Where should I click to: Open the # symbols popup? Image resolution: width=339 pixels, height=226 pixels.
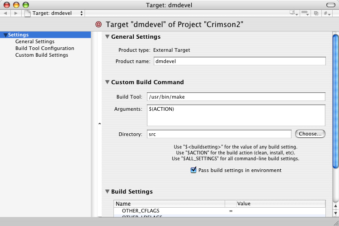point(327,14)
